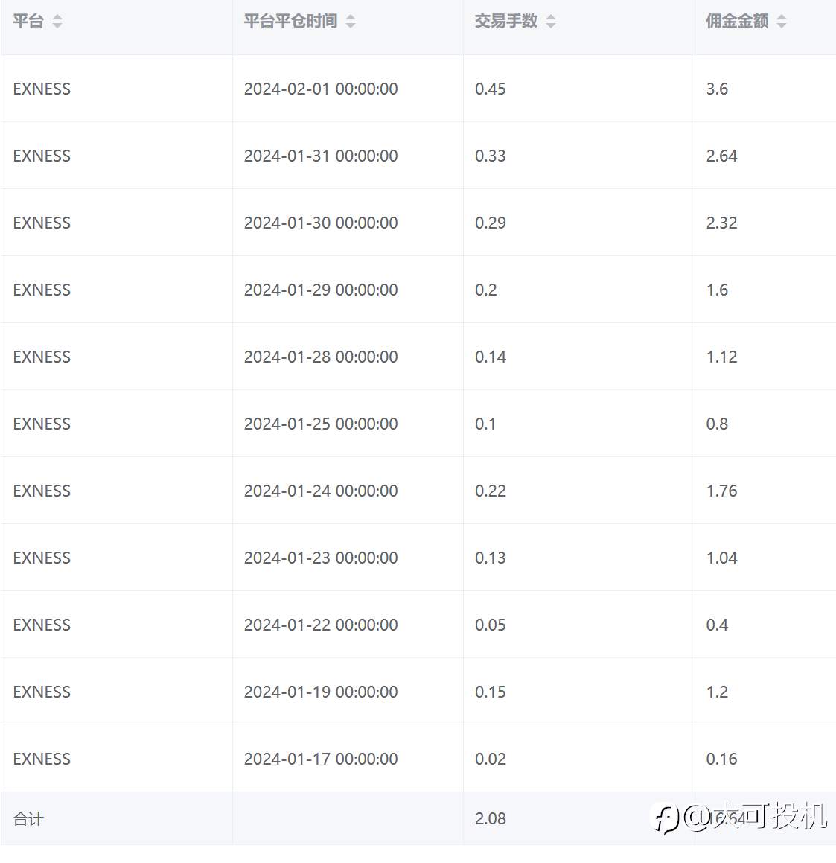The width and height of the screenshot is (836, 863).
Task: Select the EXNESS row dated 2024-01-19
Action: click(x=418, y=692)
